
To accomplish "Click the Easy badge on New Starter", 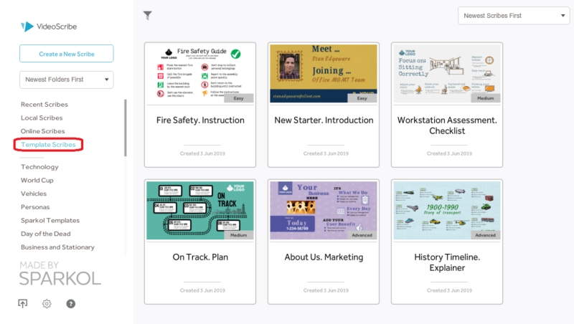I will 362,98.
